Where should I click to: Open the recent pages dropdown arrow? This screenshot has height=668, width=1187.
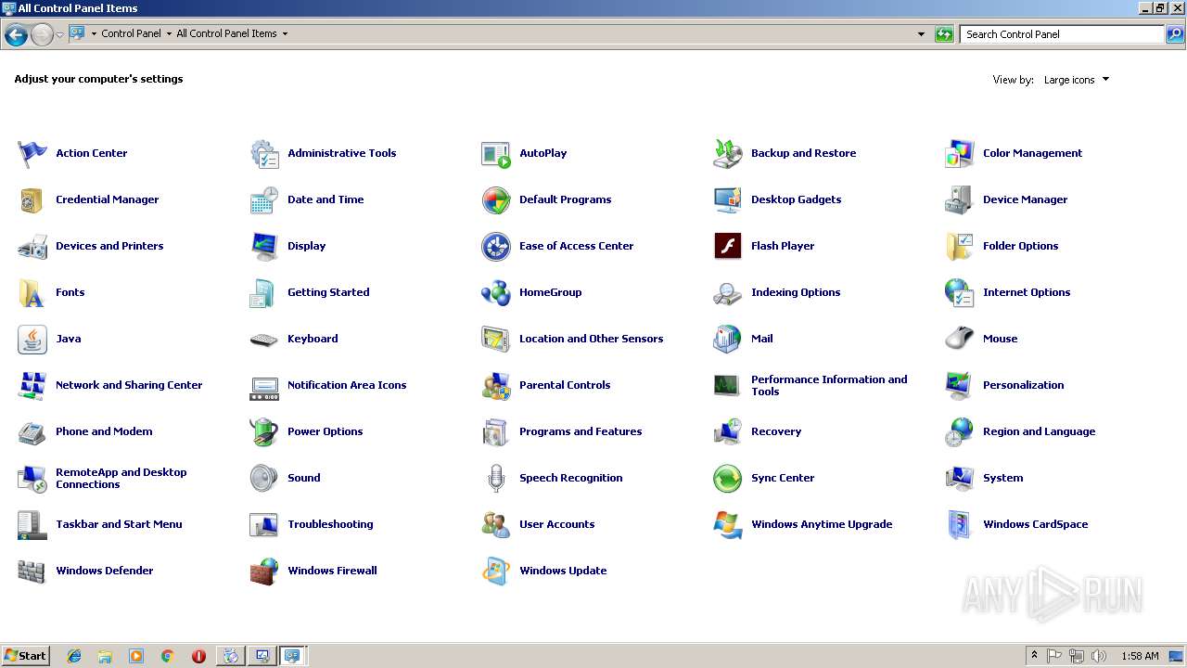(59, 35)
